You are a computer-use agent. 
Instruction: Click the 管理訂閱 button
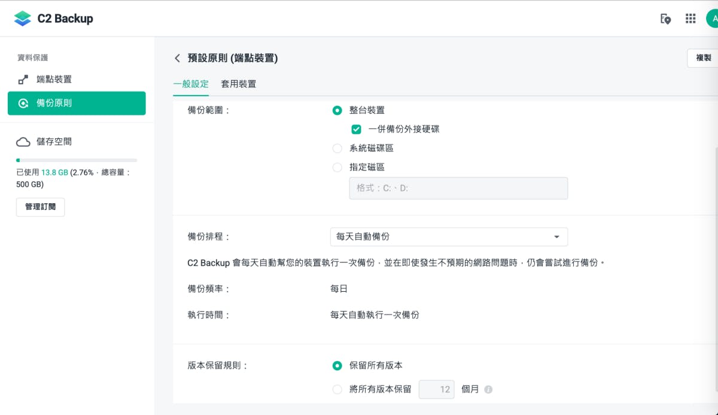pos(40,207)
